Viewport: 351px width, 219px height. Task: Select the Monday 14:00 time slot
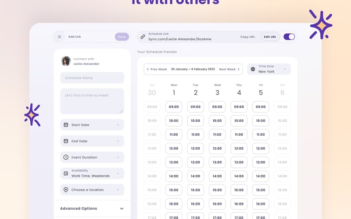pyautogui.click(x=174, y=176)
